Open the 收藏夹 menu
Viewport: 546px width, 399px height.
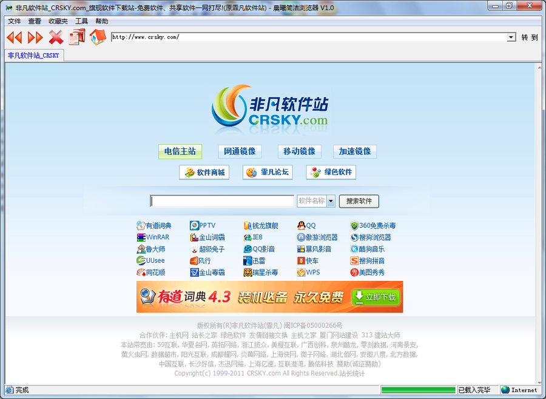(58, 21)
